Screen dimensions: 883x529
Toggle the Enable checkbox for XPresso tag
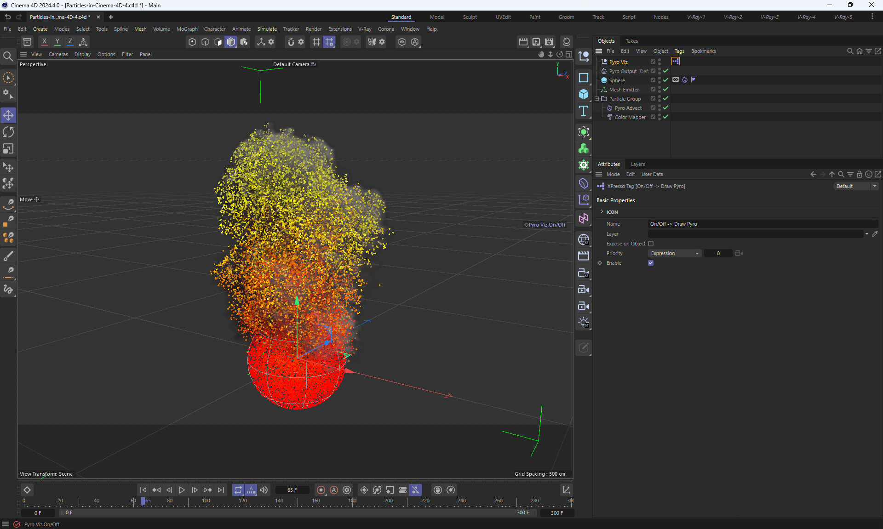[651, 263]
